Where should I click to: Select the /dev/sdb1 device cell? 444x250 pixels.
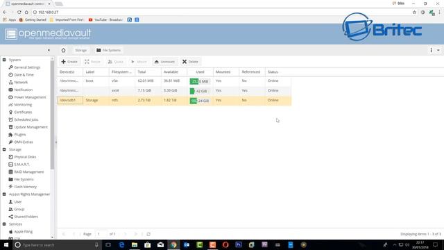pyautogui.click(x=70, y=100)
